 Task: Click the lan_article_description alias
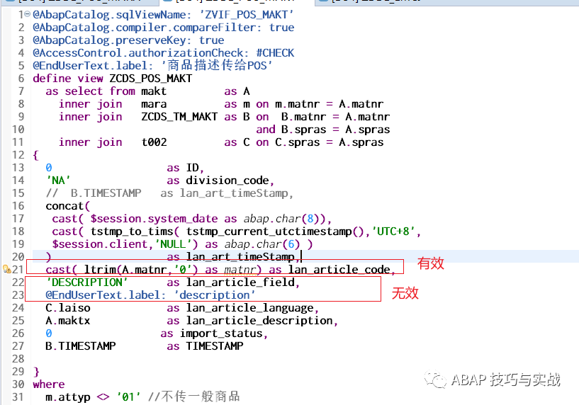click(259, 321)
